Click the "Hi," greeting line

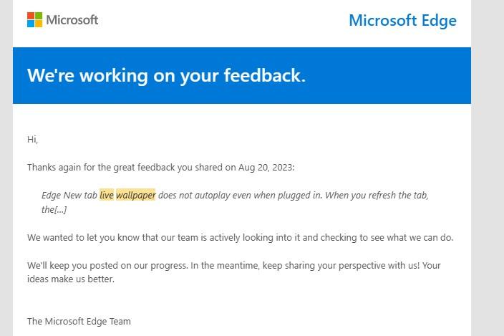pos(32,140)
